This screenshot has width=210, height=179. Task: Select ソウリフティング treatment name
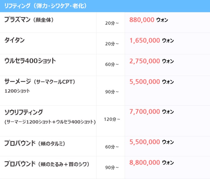(24, 112)
